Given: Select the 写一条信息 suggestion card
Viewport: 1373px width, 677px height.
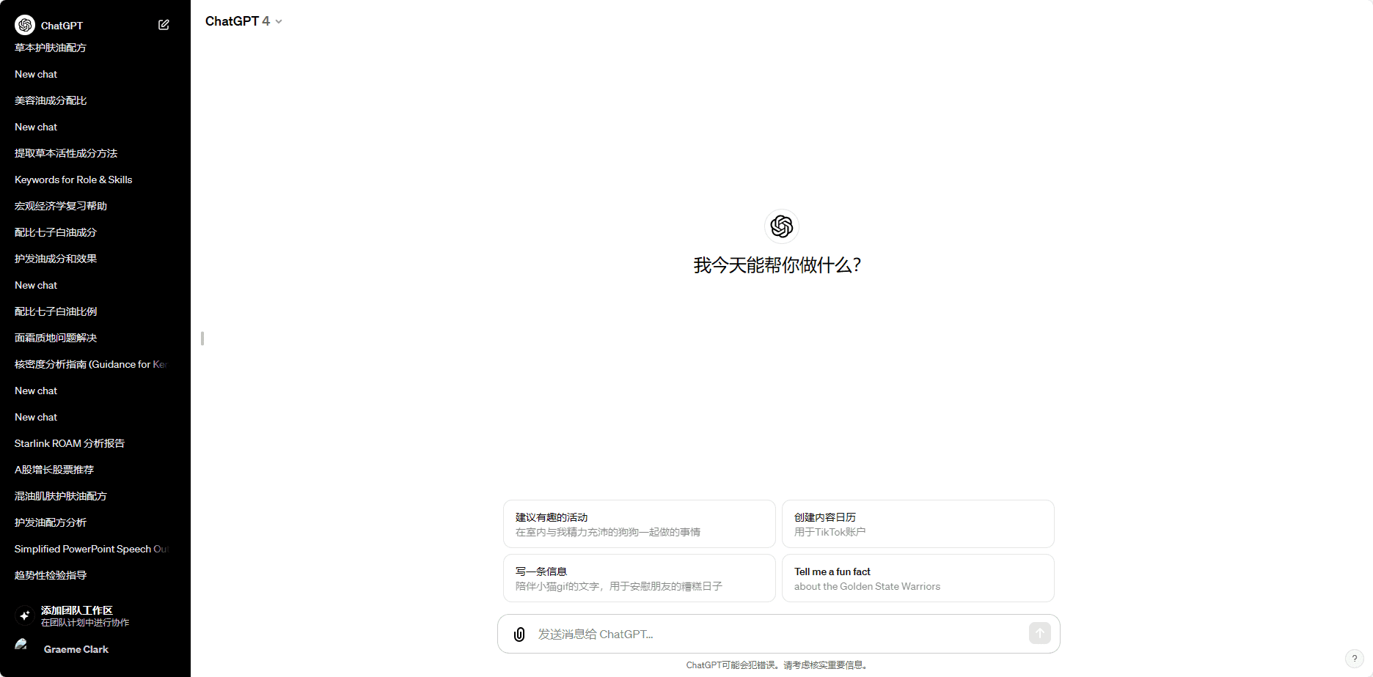Looking at the screenshot, I should tap(640, 578).
